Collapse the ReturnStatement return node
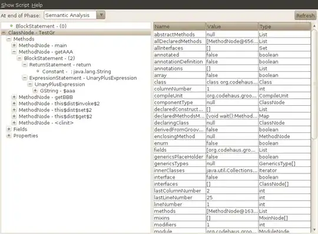 25,65
